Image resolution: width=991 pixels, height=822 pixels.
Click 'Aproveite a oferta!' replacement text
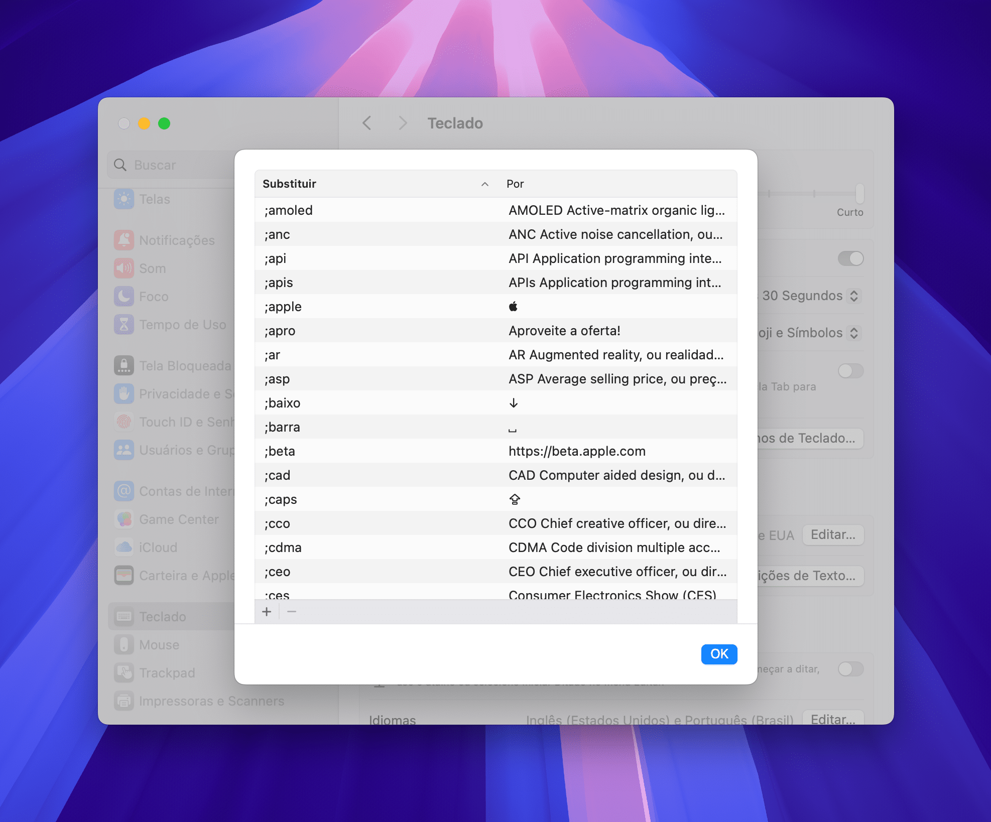564,331
